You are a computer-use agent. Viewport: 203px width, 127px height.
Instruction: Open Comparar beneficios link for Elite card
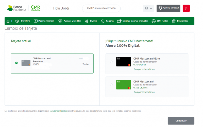click(144, 69)
